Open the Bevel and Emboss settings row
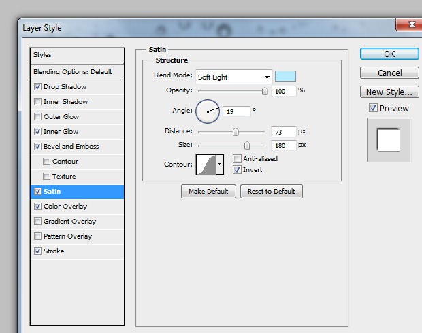Screen dimensions: 422x333 77,147
